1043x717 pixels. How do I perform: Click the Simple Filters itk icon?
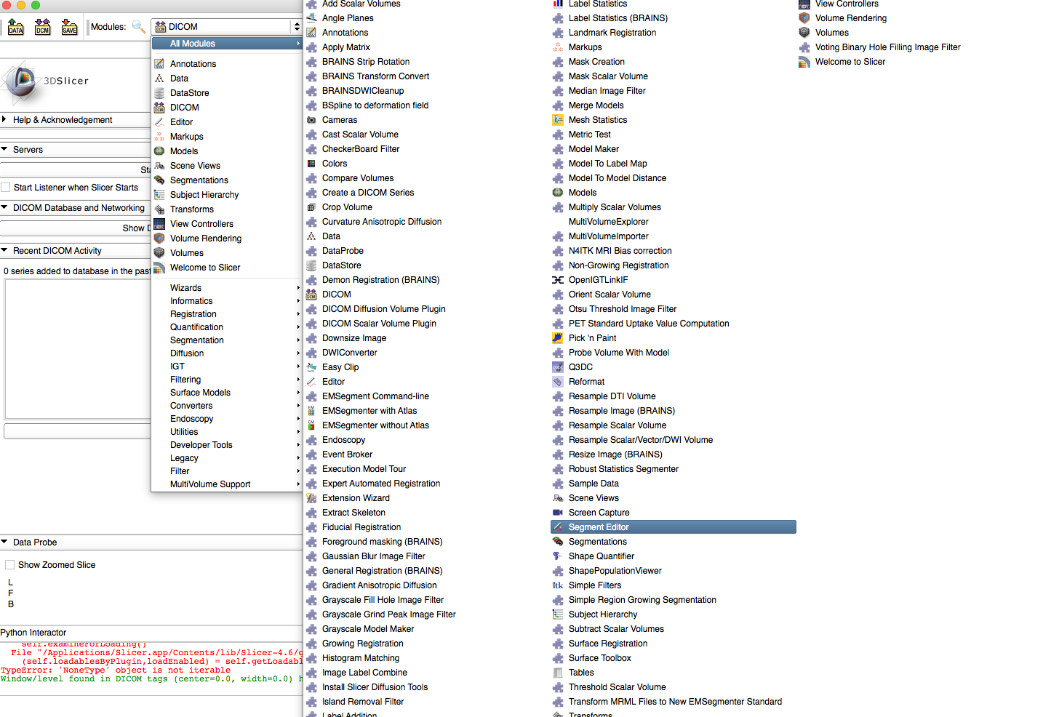(x=558, y=585)
